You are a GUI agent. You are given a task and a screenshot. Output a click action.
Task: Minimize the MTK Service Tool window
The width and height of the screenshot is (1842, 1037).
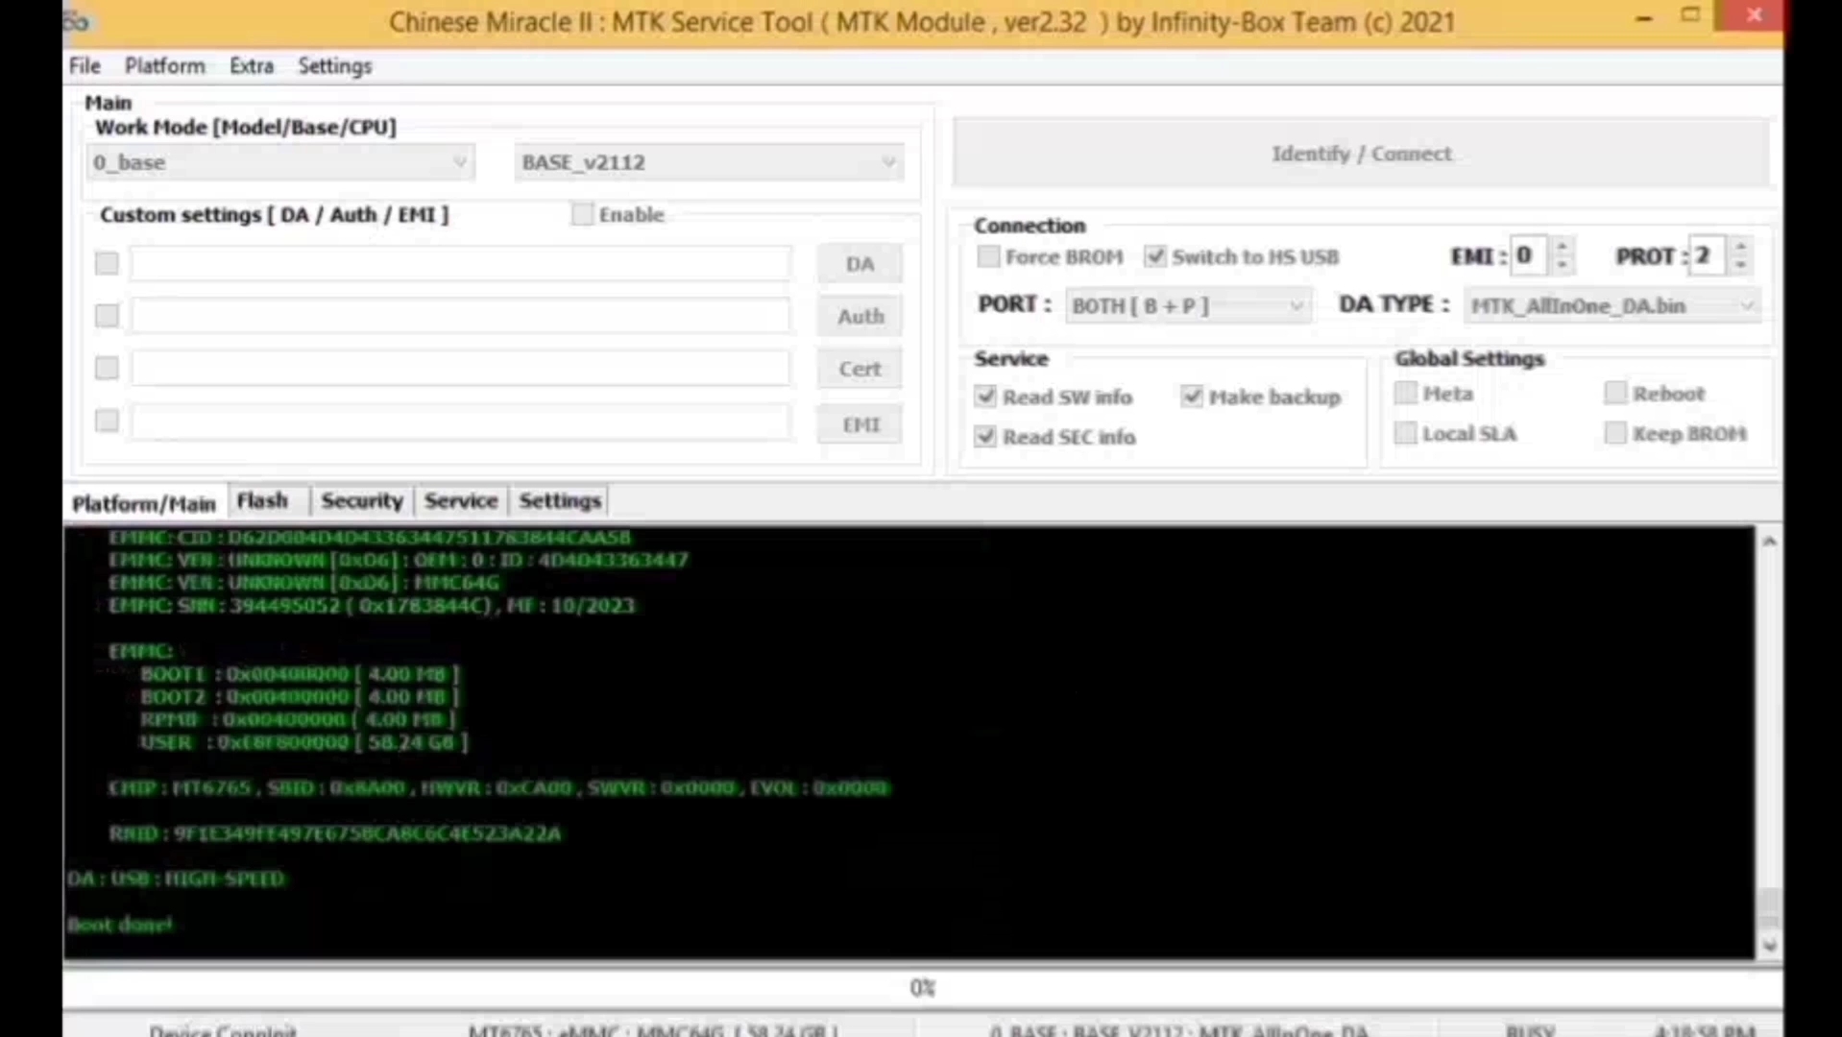[1643, 16]
